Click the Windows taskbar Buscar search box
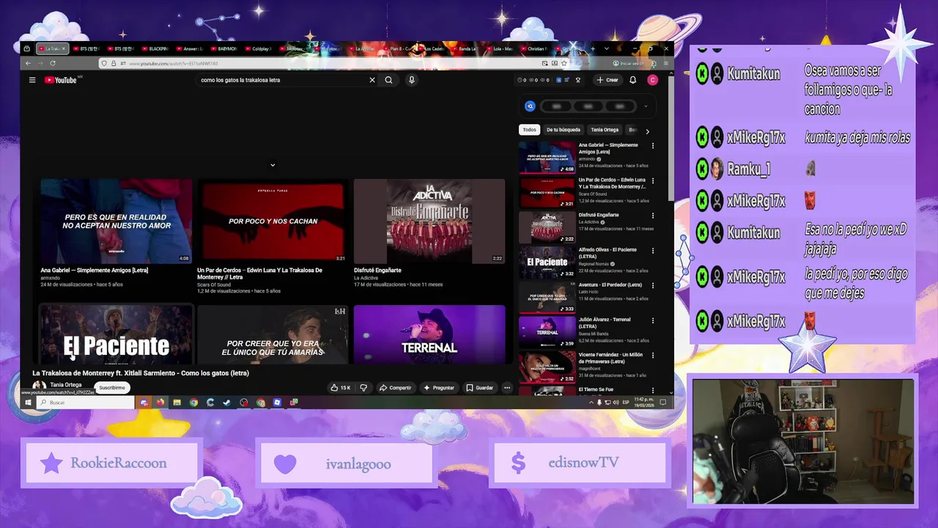 tap(85, 402)
